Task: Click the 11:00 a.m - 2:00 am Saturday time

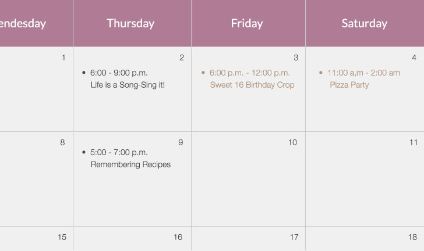Action: (x=363, y=73)
